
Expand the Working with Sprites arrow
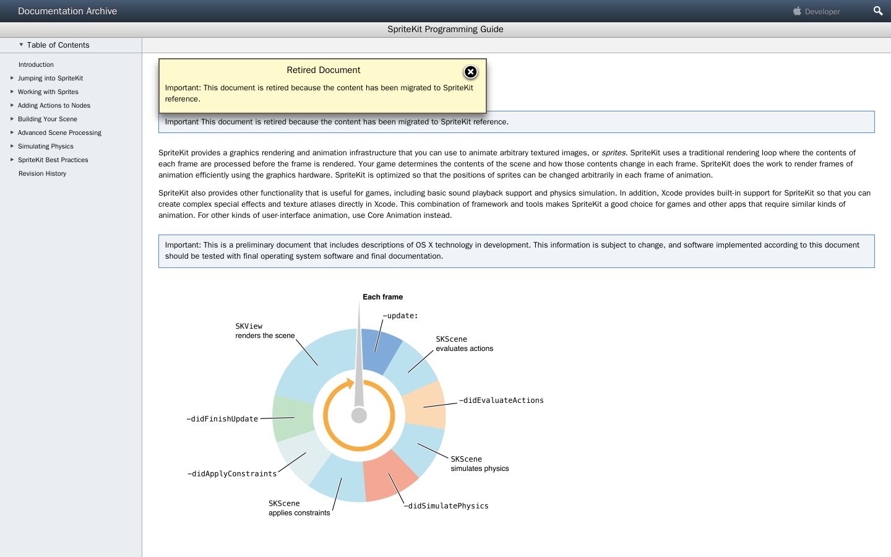(x=12, y=92)
